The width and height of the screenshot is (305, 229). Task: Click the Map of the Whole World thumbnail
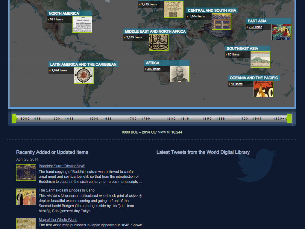click(26, 224)
